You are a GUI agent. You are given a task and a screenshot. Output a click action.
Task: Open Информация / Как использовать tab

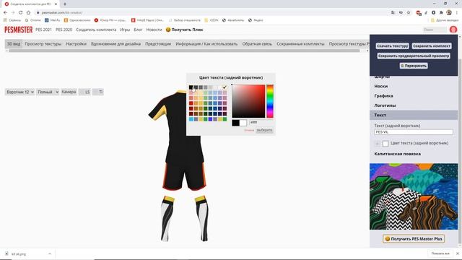(x=206, y=43)
